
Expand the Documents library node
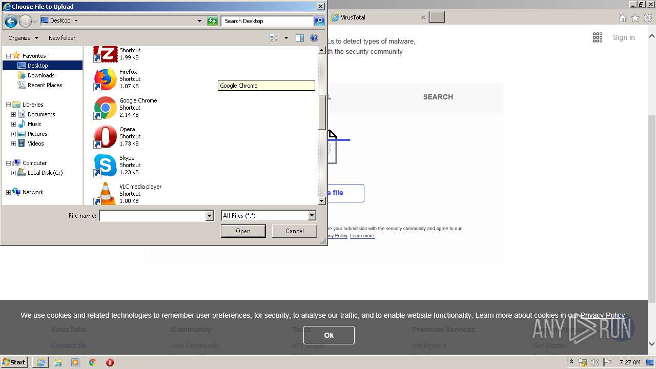tap(13, 114)
